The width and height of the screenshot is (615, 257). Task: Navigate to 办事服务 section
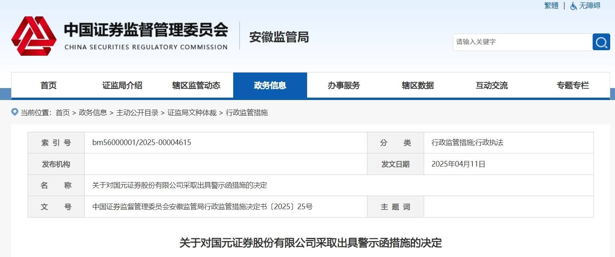tap(344, 85)
